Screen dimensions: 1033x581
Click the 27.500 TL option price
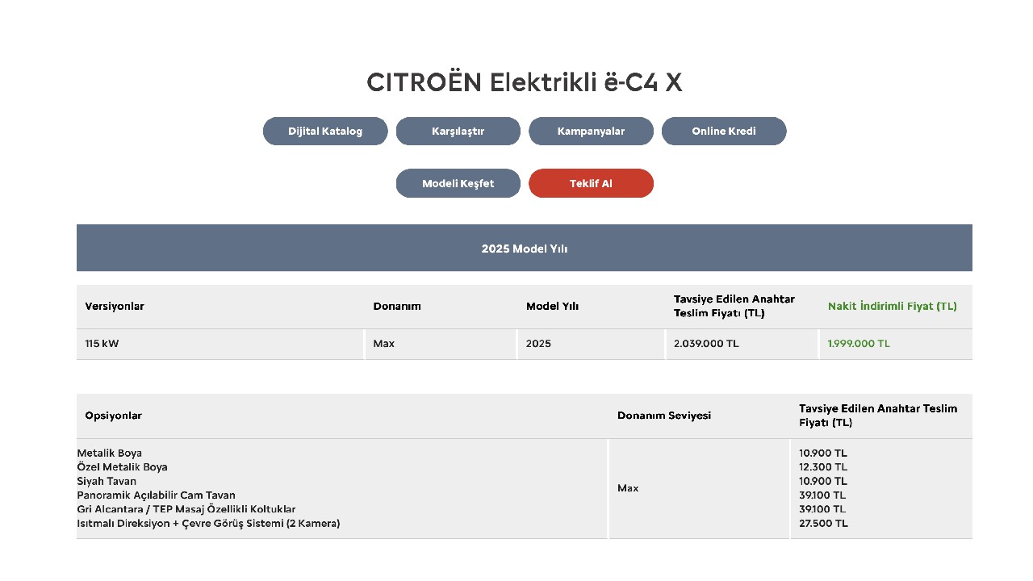(823, 524)
